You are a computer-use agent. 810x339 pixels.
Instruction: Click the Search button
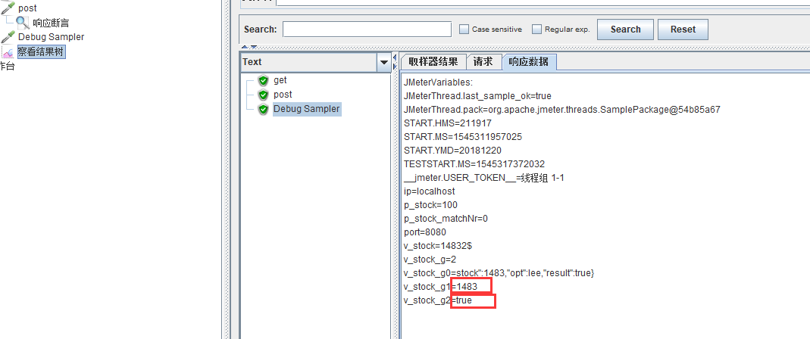coord(625,30)
